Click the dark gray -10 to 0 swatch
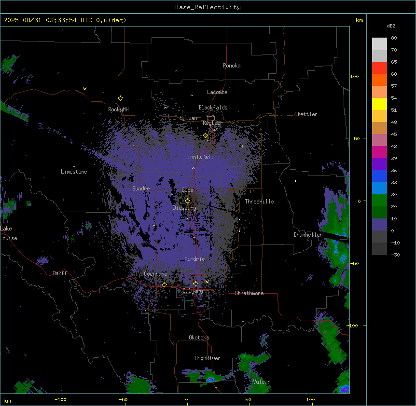Image resolution: width=416 pixels, height=406 pixels. tap(379, 237)
